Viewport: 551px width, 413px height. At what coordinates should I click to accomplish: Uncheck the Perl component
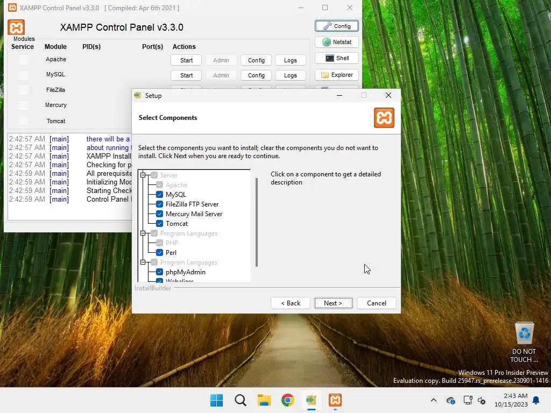pyautogui.click(x=159, y=253)
